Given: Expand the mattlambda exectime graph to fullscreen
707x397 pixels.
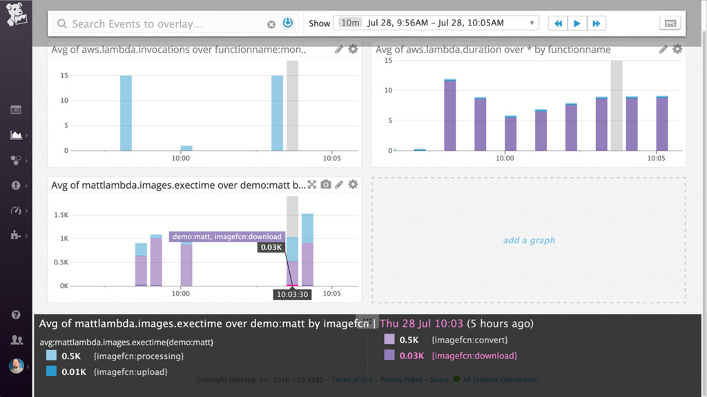Looking at the screenshot, I should click(x=312, y=185).
